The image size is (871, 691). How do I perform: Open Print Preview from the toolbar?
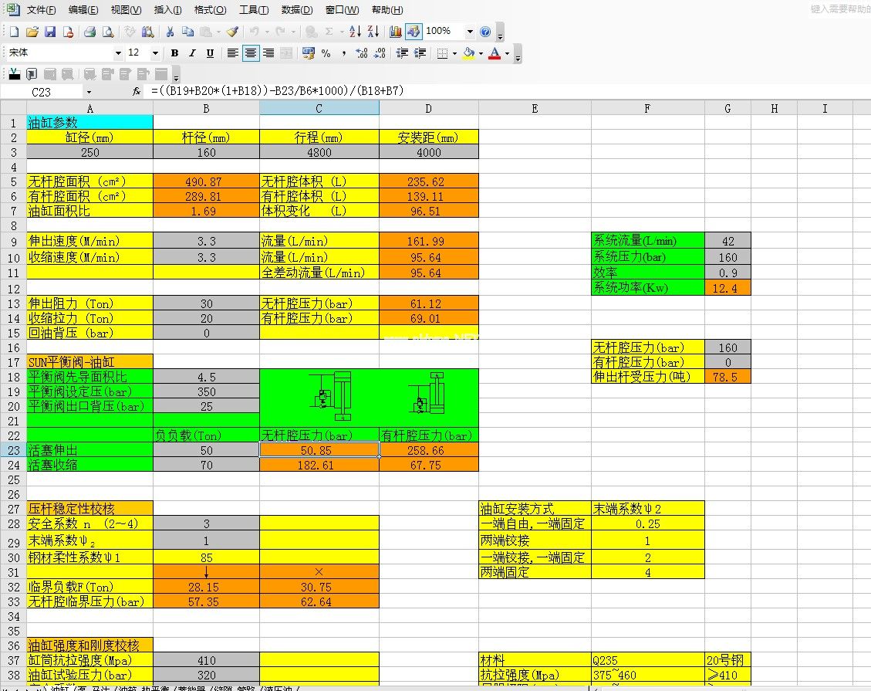[108, 32]
